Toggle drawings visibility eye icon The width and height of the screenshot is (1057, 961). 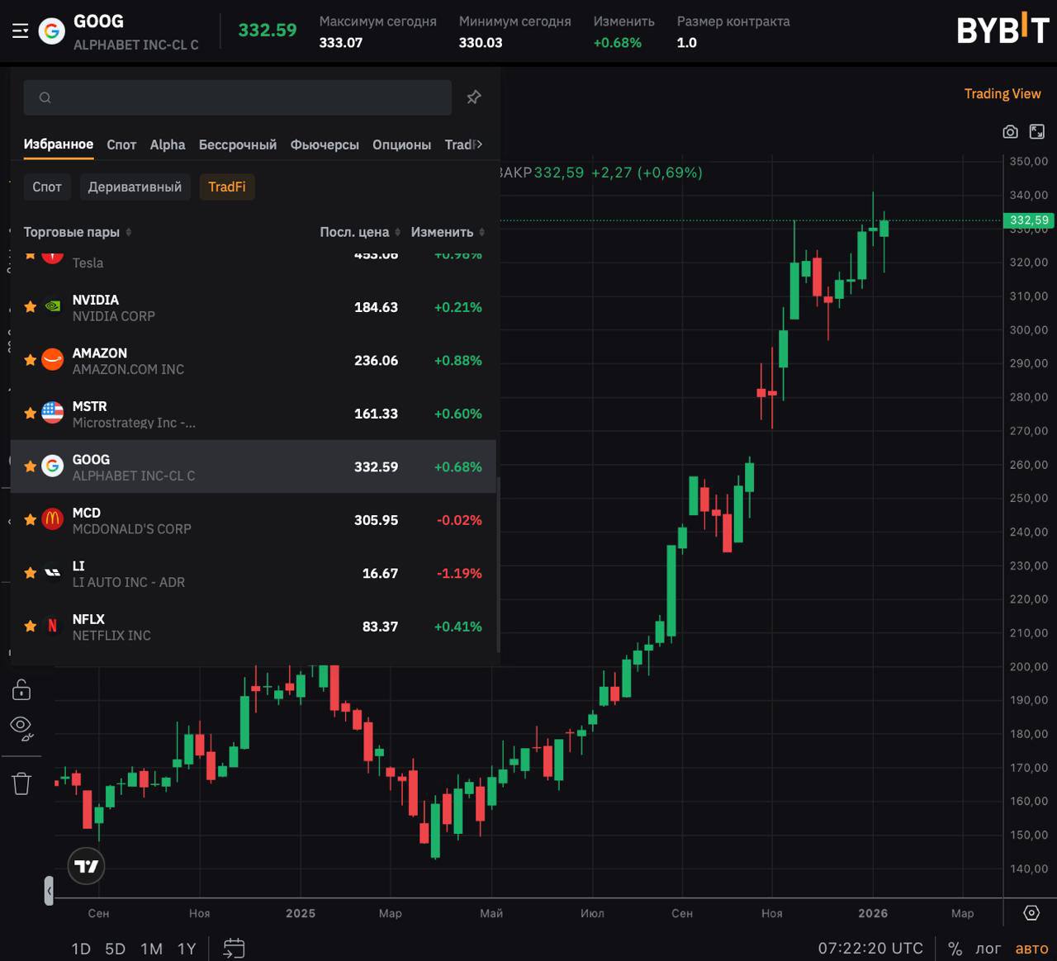coord(21,727)
